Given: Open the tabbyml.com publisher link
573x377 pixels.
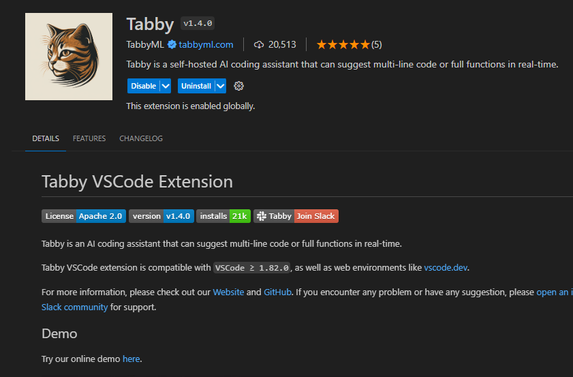Looking at the screenshot, I should (x=206, y=44).
